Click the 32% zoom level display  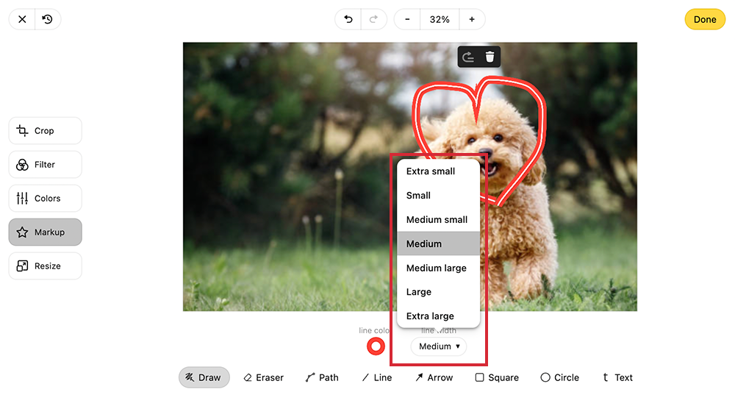tap(440, 19)
